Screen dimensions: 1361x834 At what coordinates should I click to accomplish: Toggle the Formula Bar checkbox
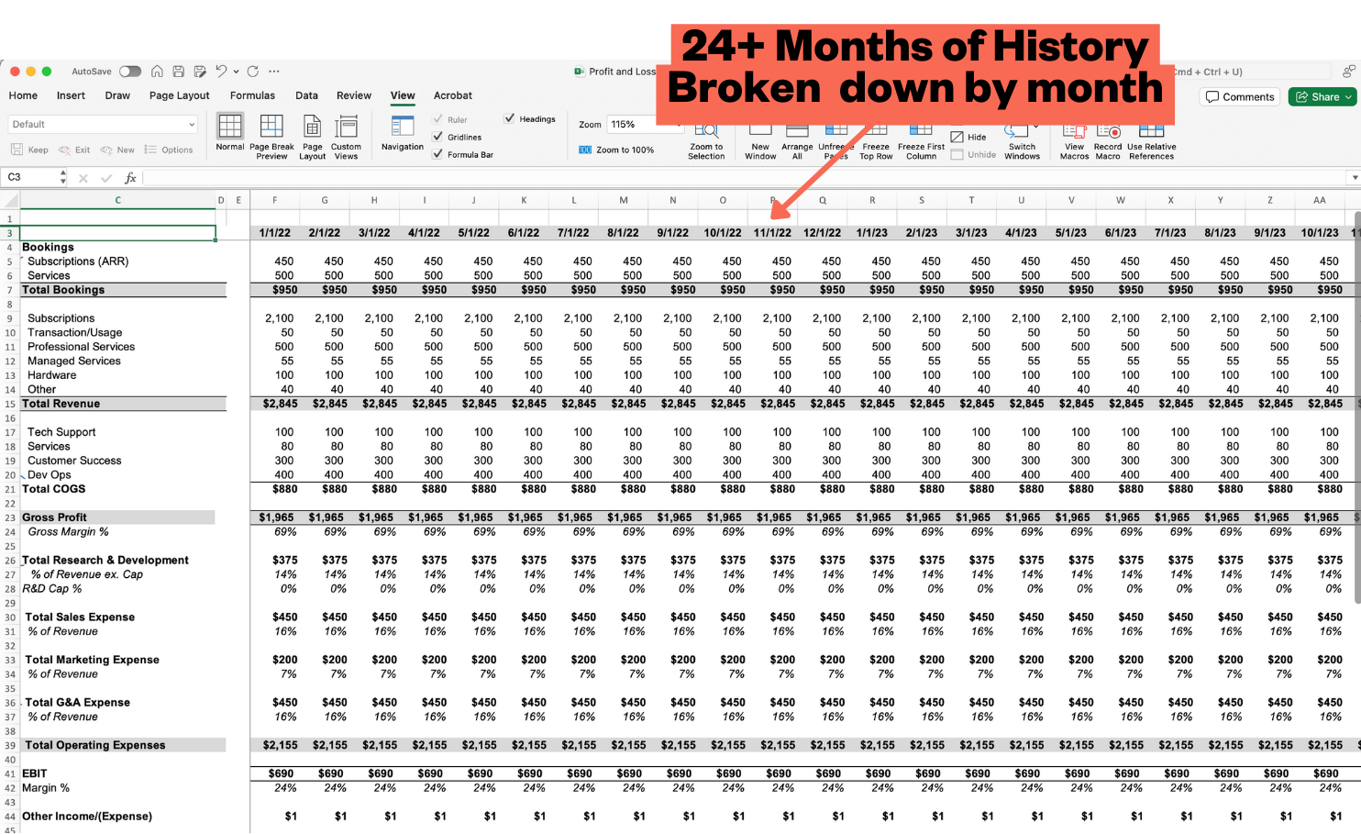[438, 154]
